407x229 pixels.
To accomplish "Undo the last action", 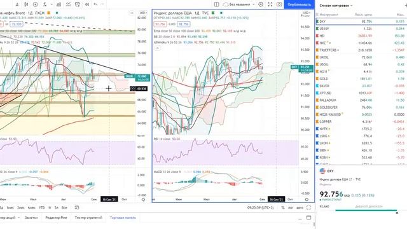I will [x=95, y=4].
